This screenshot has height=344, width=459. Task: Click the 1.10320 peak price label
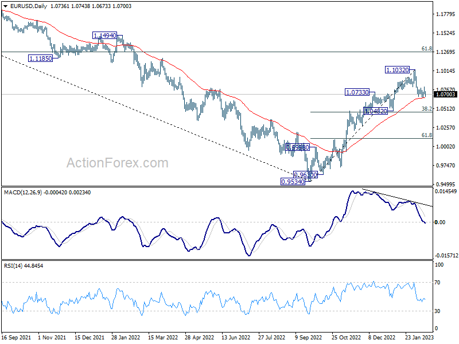pyautogui.click(x=397, y=70)
